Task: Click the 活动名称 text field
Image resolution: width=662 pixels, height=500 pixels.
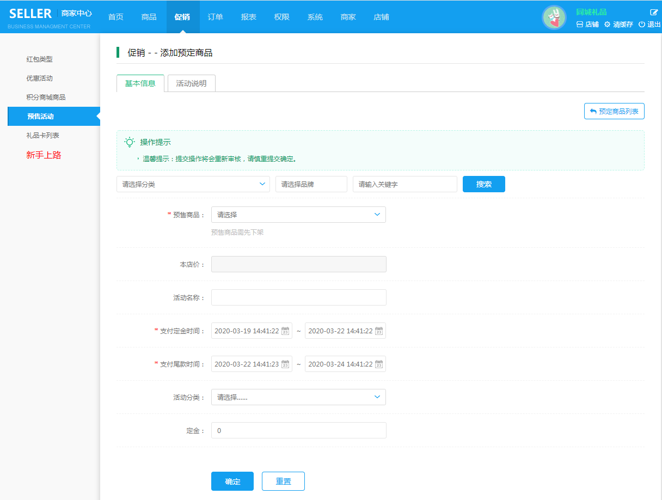Action: 298,297
